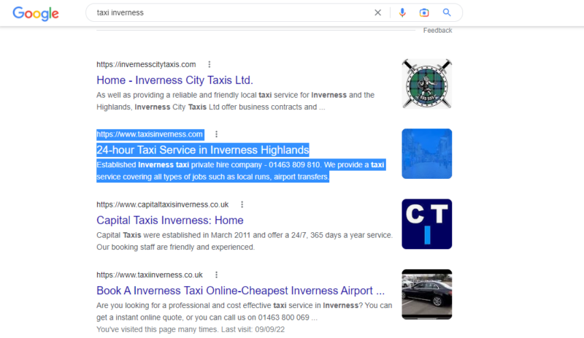This screenshot has height=338, width=584.
Task: Open search by image camera icon
Action: coord(424,12)
